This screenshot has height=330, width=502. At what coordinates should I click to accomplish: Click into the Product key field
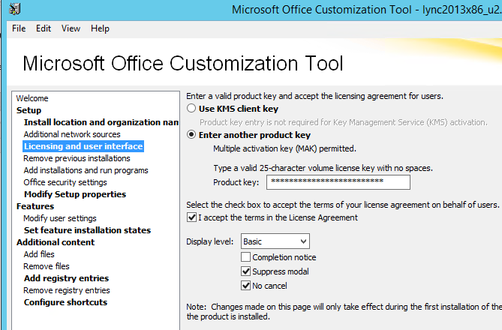click(x=338, y=182)
